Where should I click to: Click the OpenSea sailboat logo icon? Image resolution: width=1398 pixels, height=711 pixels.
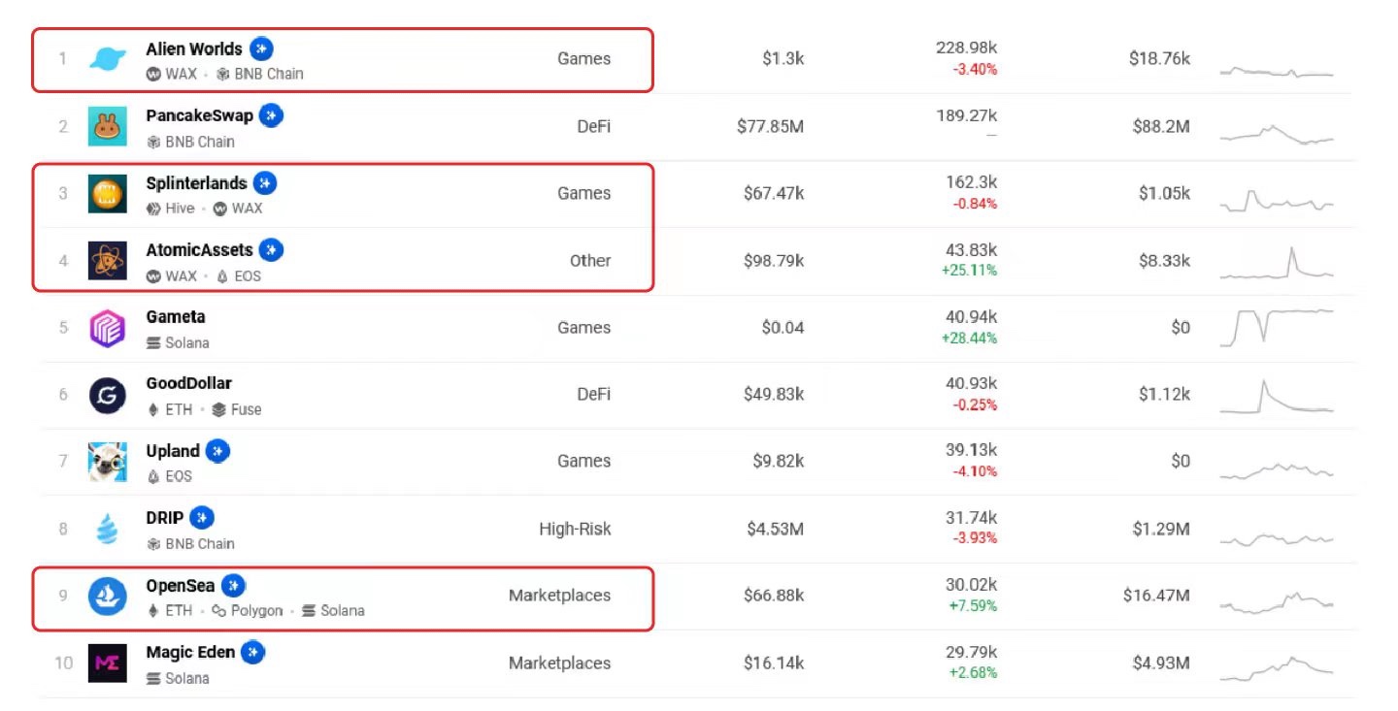coord(107,596)
